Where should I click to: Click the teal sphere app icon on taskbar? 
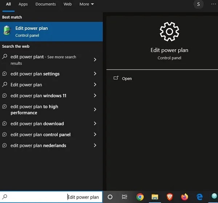[x=214, y=196]
